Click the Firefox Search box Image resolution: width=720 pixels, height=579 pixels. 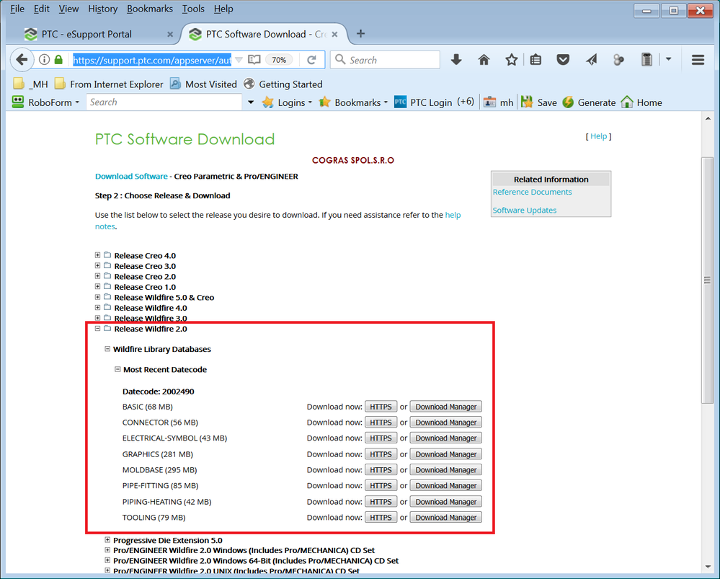[385, 60]
